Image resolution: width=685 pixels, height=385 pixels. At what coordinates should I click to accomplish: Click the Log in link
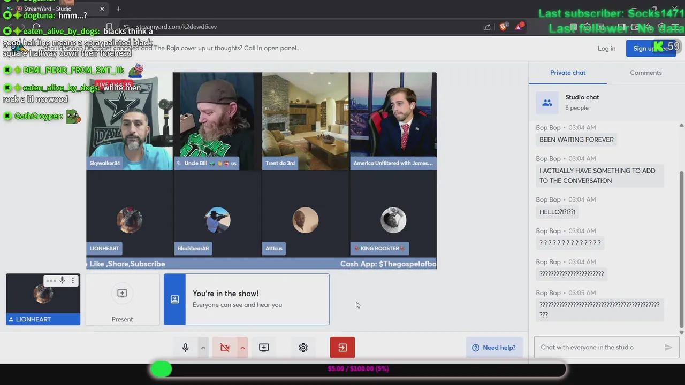pos(606,48)
